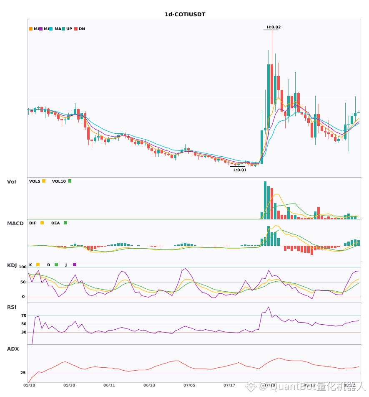Click the DN legend text

click(x=82, y=29)
